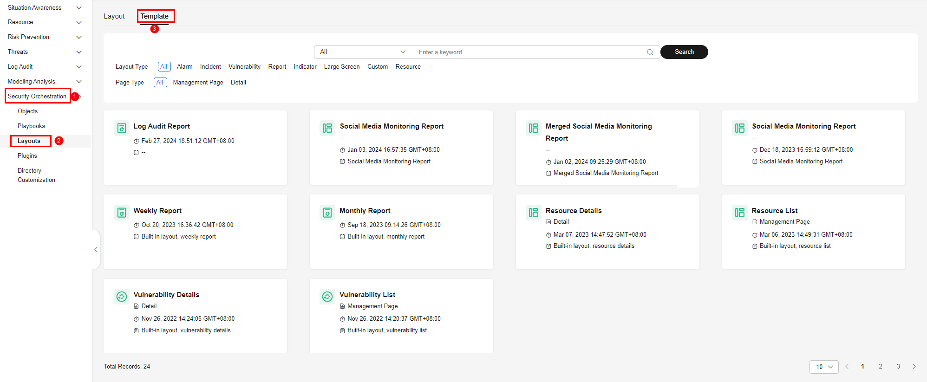Viewport: 927px width, 382px height.
Task: Click the Vulnerability Details card icon
Action: pos(122,297)
